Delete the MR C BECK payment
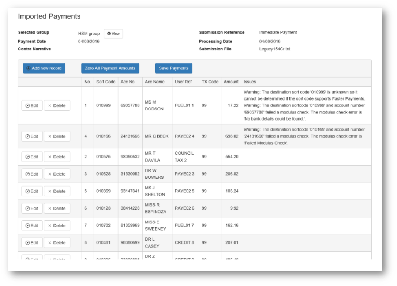This screenshot has width=397, height=286. pyautogui.click(x=57, y=136)
